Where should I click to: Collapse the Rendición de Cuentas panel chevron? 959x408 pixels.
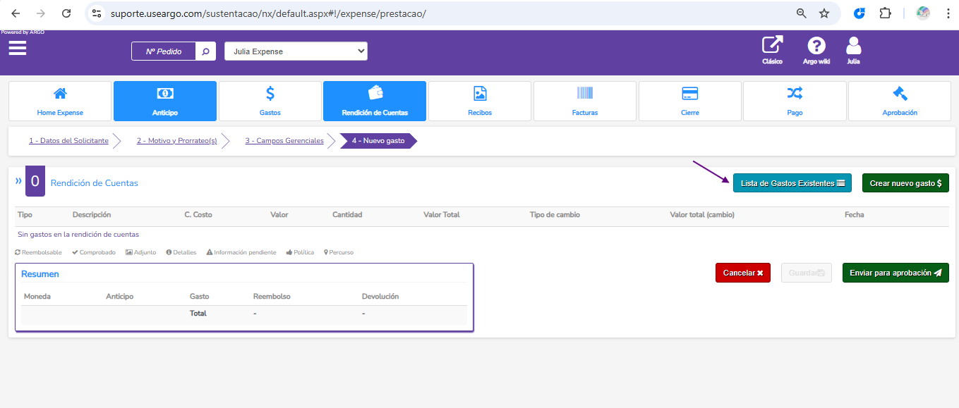coord(19,181)
